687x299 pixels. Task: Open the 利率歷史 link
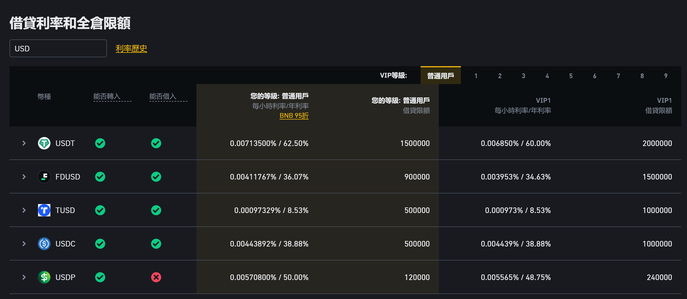[x=131, y=49]
